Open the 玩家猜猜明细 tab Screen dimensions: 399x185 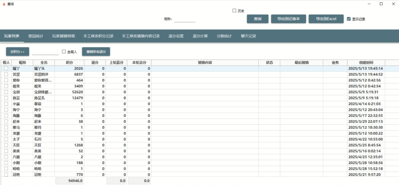[63, 36]
